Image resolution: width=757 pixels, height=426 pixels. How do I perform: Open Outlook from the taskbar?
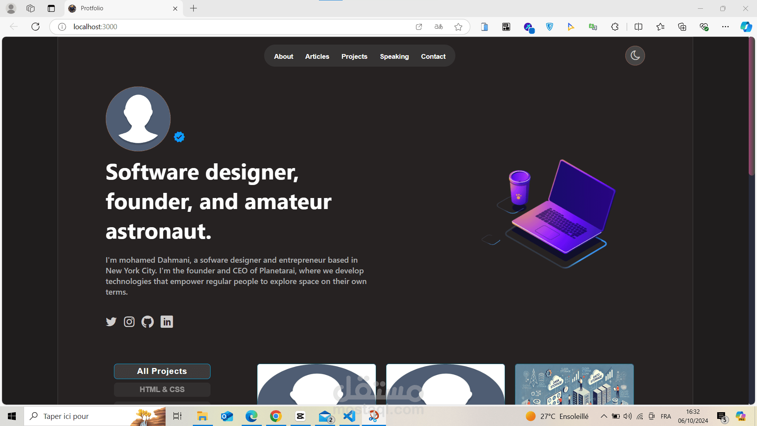click(x=227, y=416)
